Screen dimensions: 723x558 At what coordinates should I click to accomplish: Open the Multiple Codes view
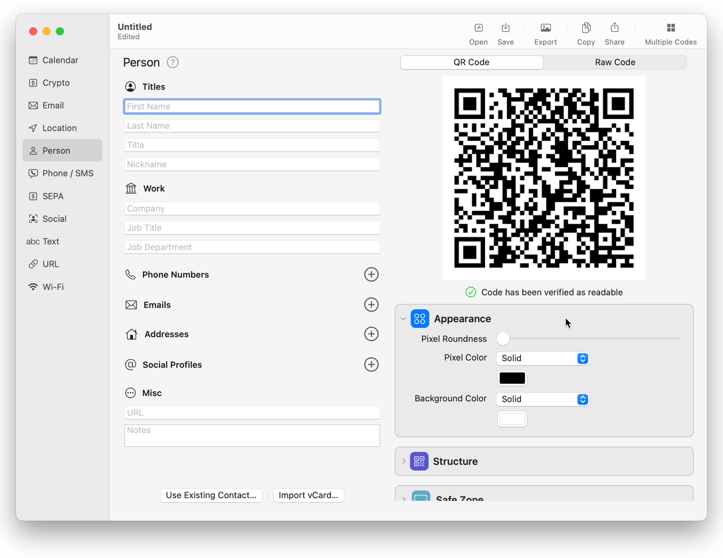coord(671,34)
